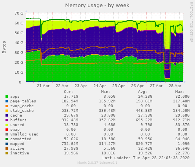Click the unused max value 33.87G

[x=182, y=125]
